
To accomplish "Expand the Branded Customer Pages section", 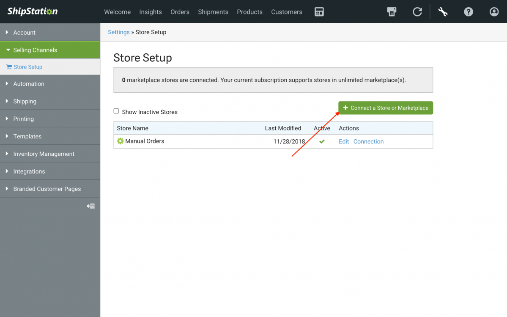I will pyautogui.click(x=50, y=189).
